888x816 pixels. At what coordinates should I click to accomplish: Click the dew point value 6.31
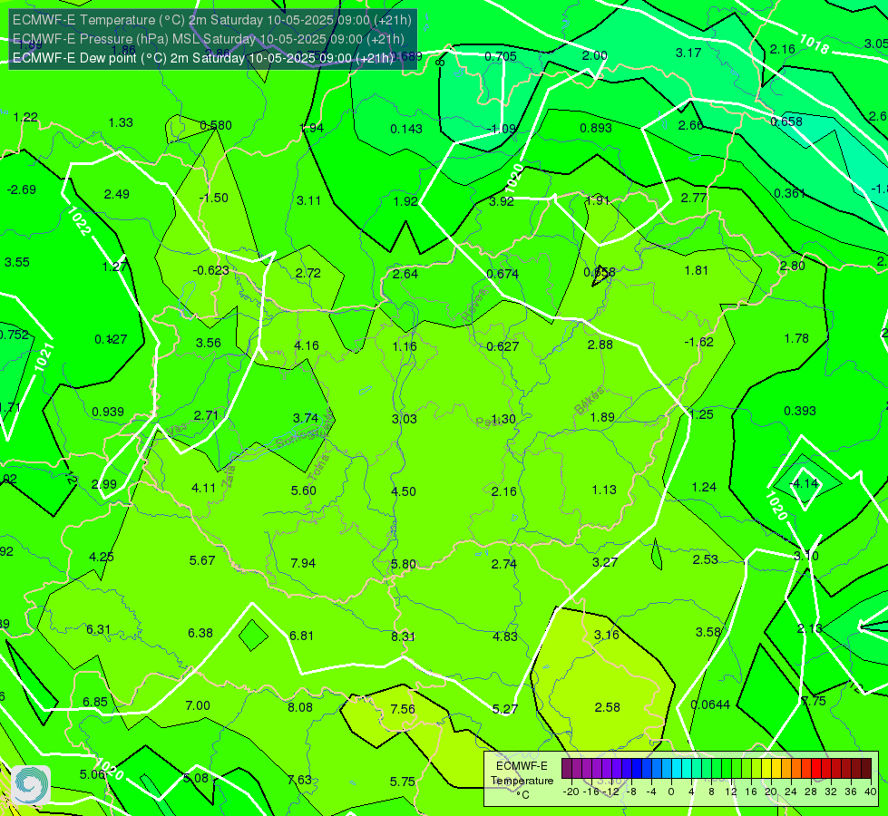pos(99,630)
